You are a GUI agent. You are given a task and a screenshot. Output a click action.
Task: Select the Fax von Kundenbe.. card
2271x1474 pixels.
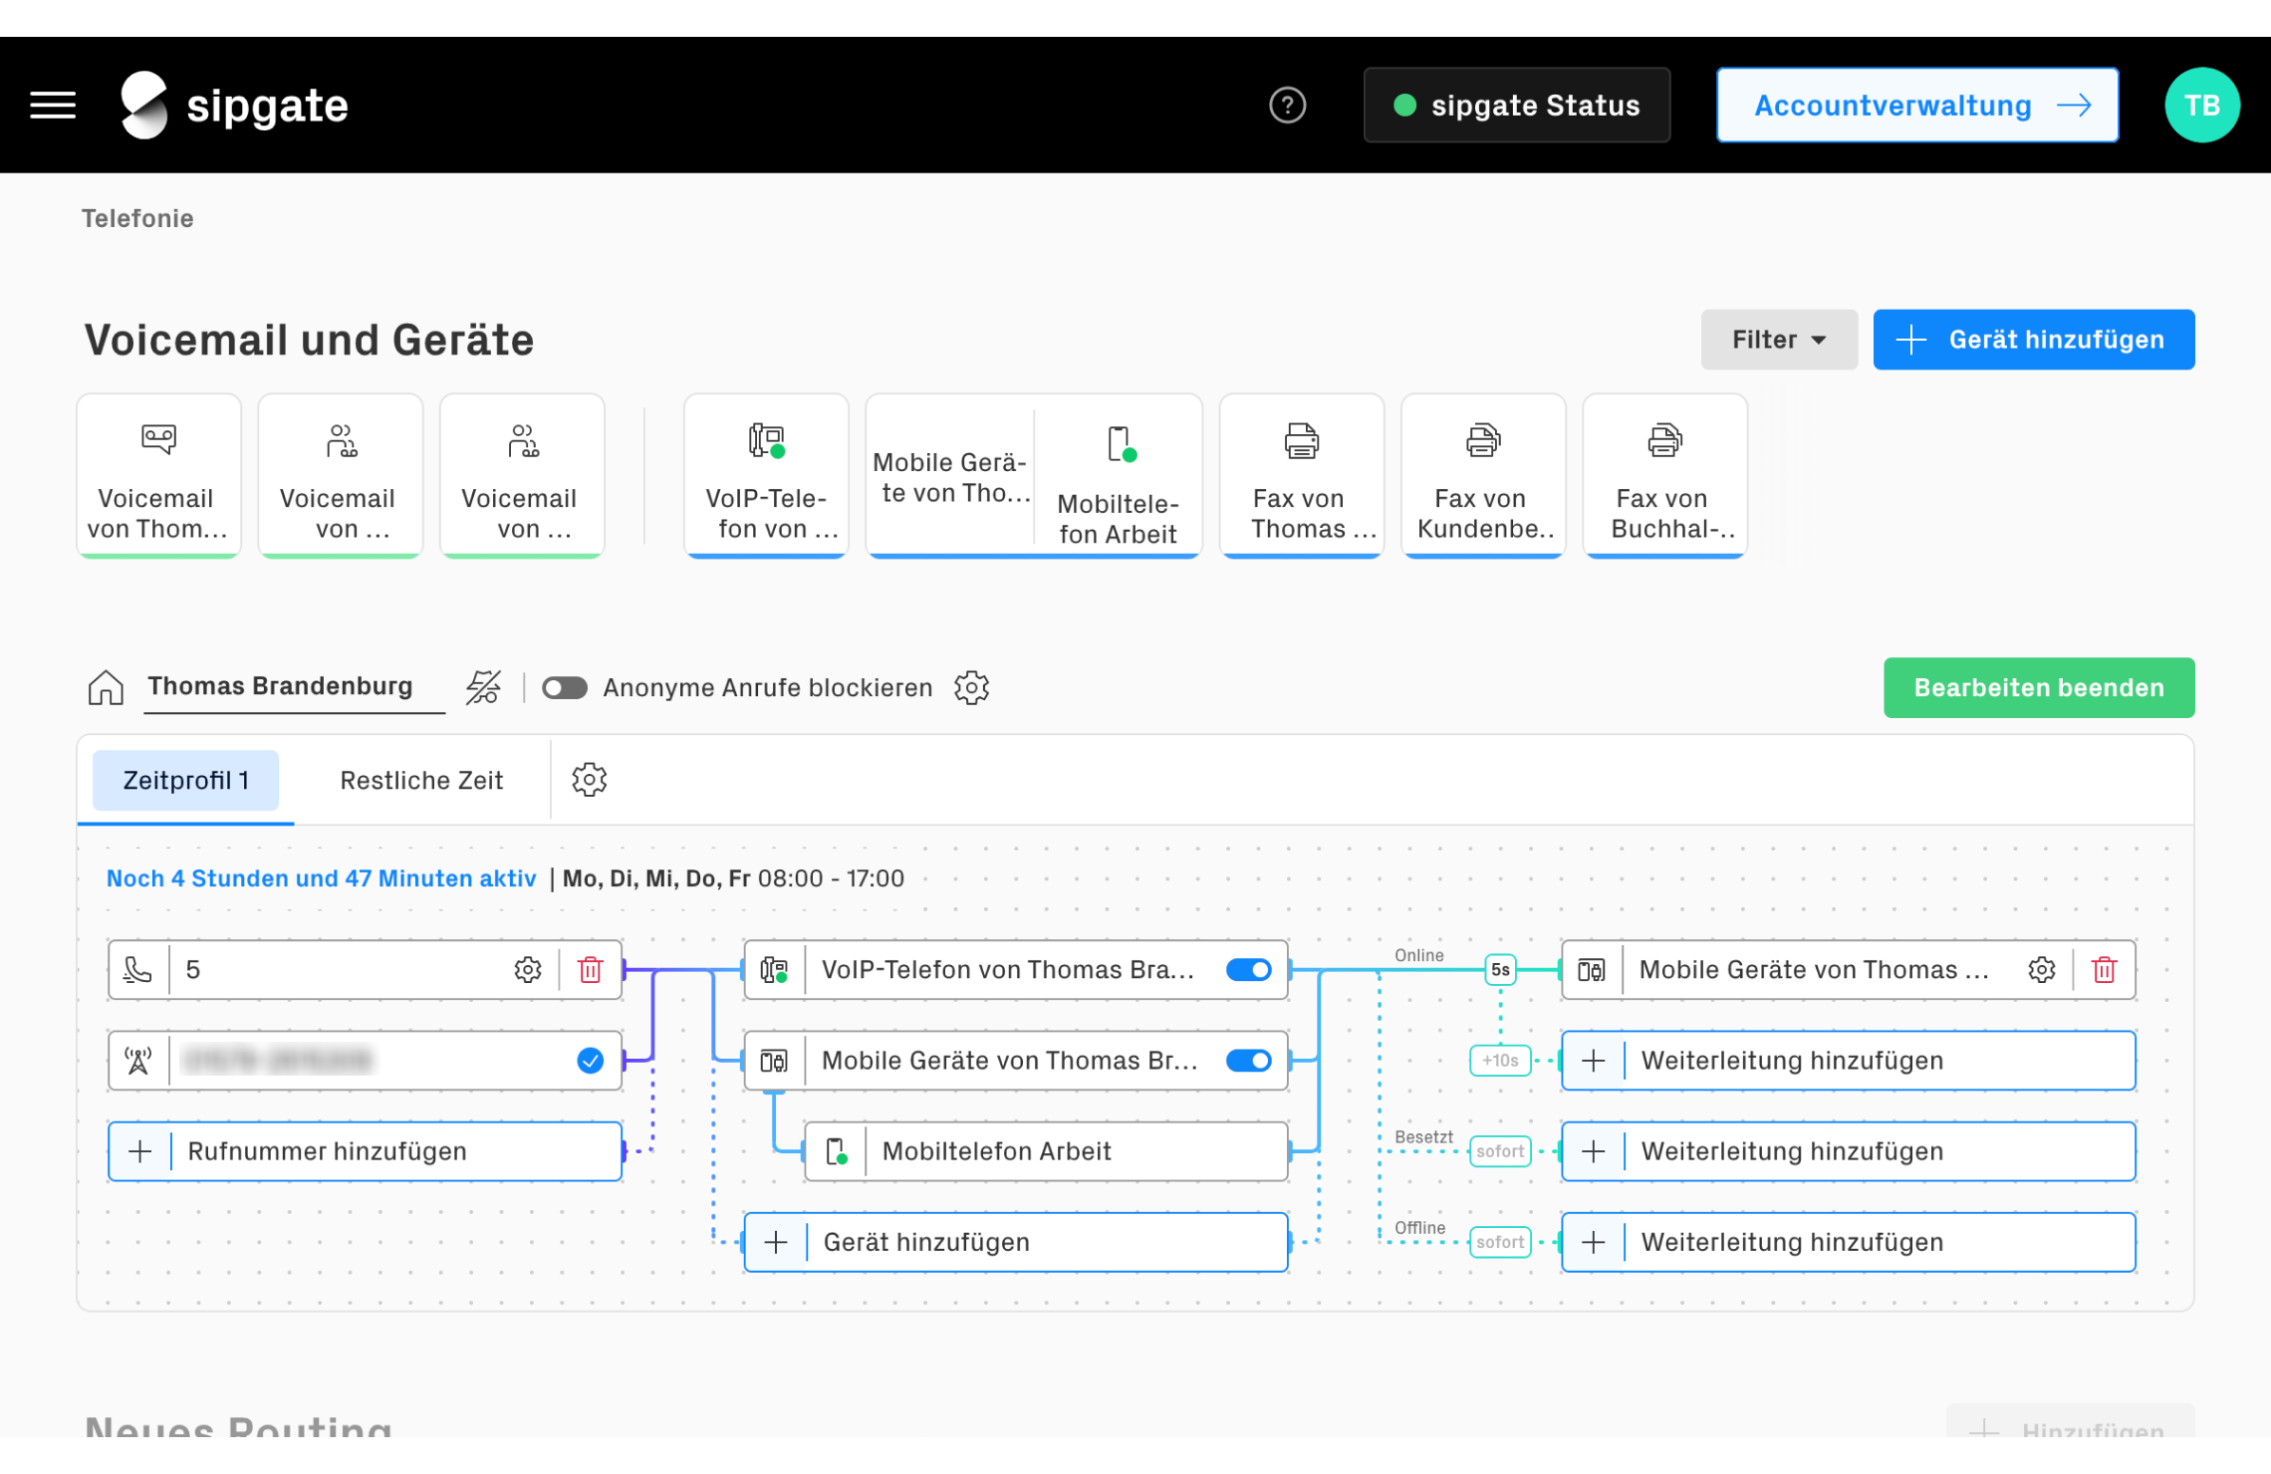click(1483, 476)
